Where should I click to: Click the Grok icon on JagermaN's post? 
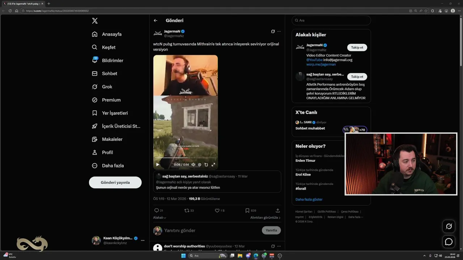273,31
